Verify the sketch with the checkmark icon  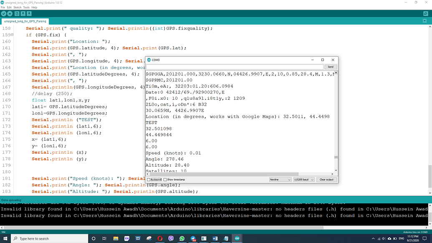(3, 13)
